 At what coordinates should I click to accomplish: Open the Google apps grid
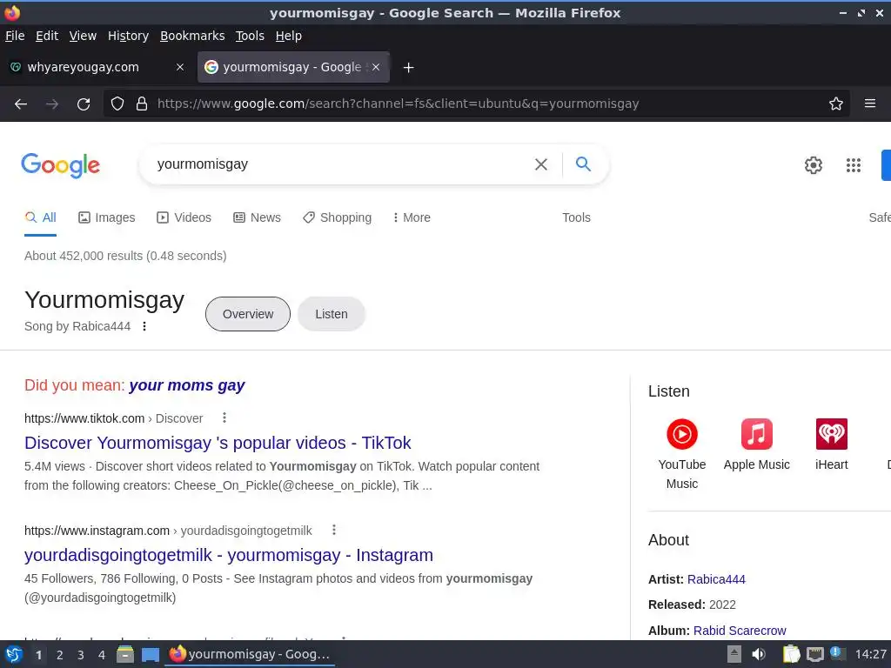pos(854,165)
